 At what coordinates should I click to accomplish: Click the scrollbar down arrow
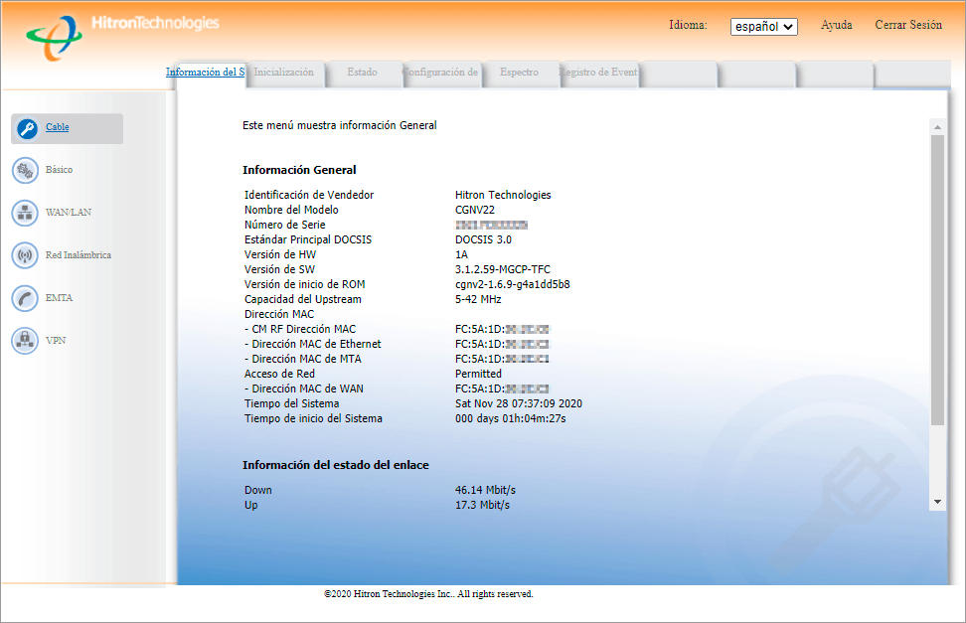tap(937, 503)
